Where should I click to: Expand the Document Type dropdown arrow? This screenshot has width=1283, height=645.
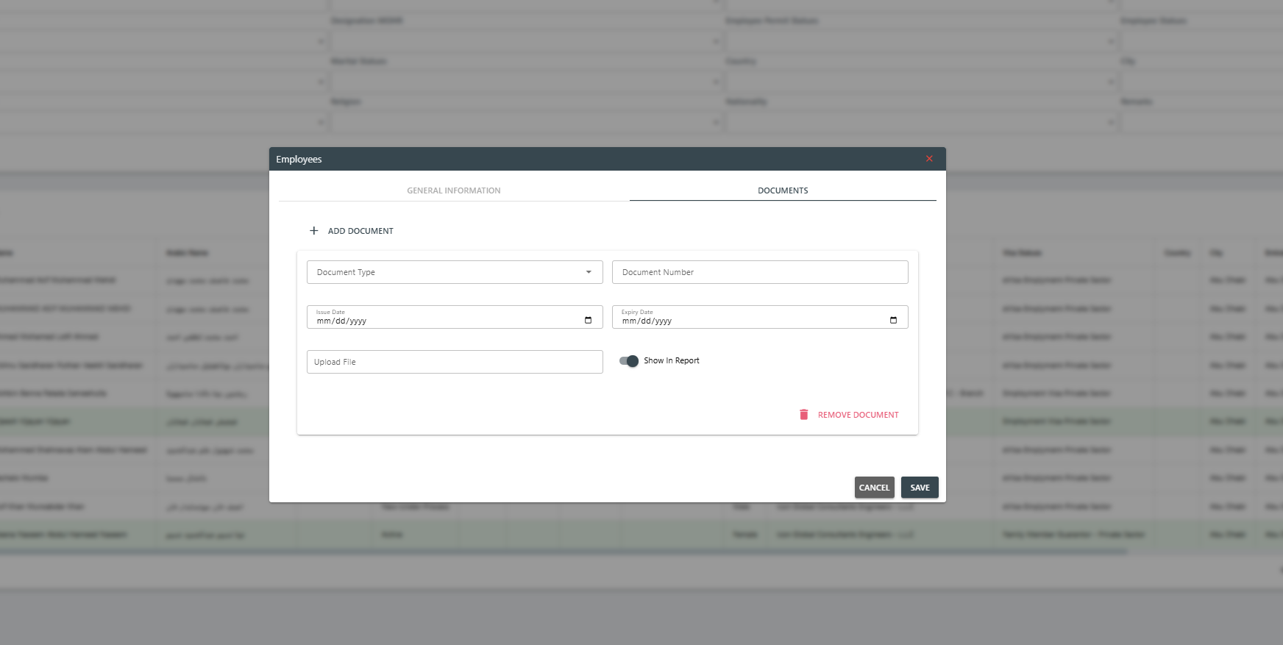point(589,272)
